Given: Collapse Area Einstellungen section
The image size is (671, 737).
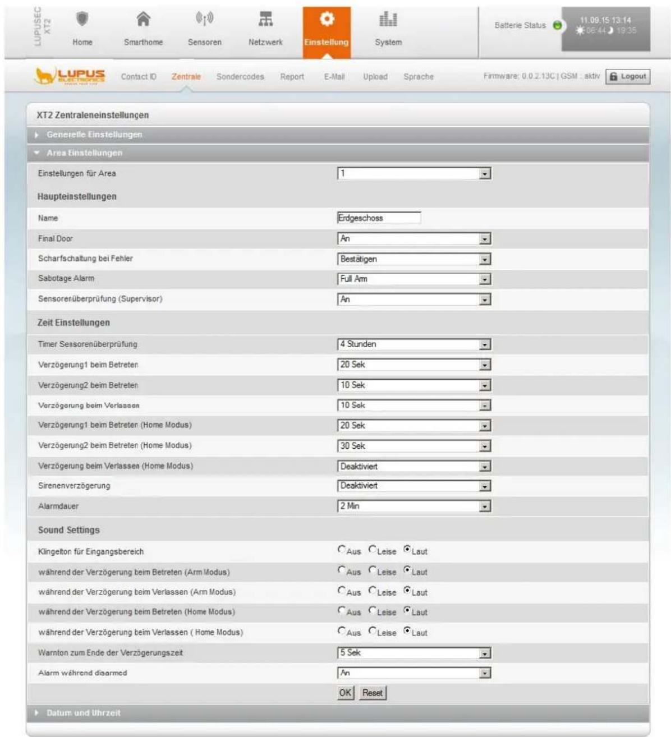Looking at the screenshot, I should (338, 153).
